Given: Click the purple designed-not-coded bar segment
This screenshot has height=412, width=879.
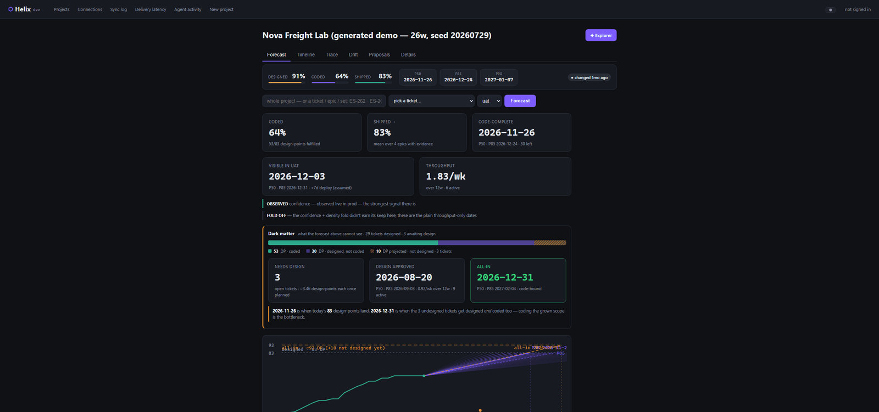Looking at the screenshot, I should [x=486, y=243].
